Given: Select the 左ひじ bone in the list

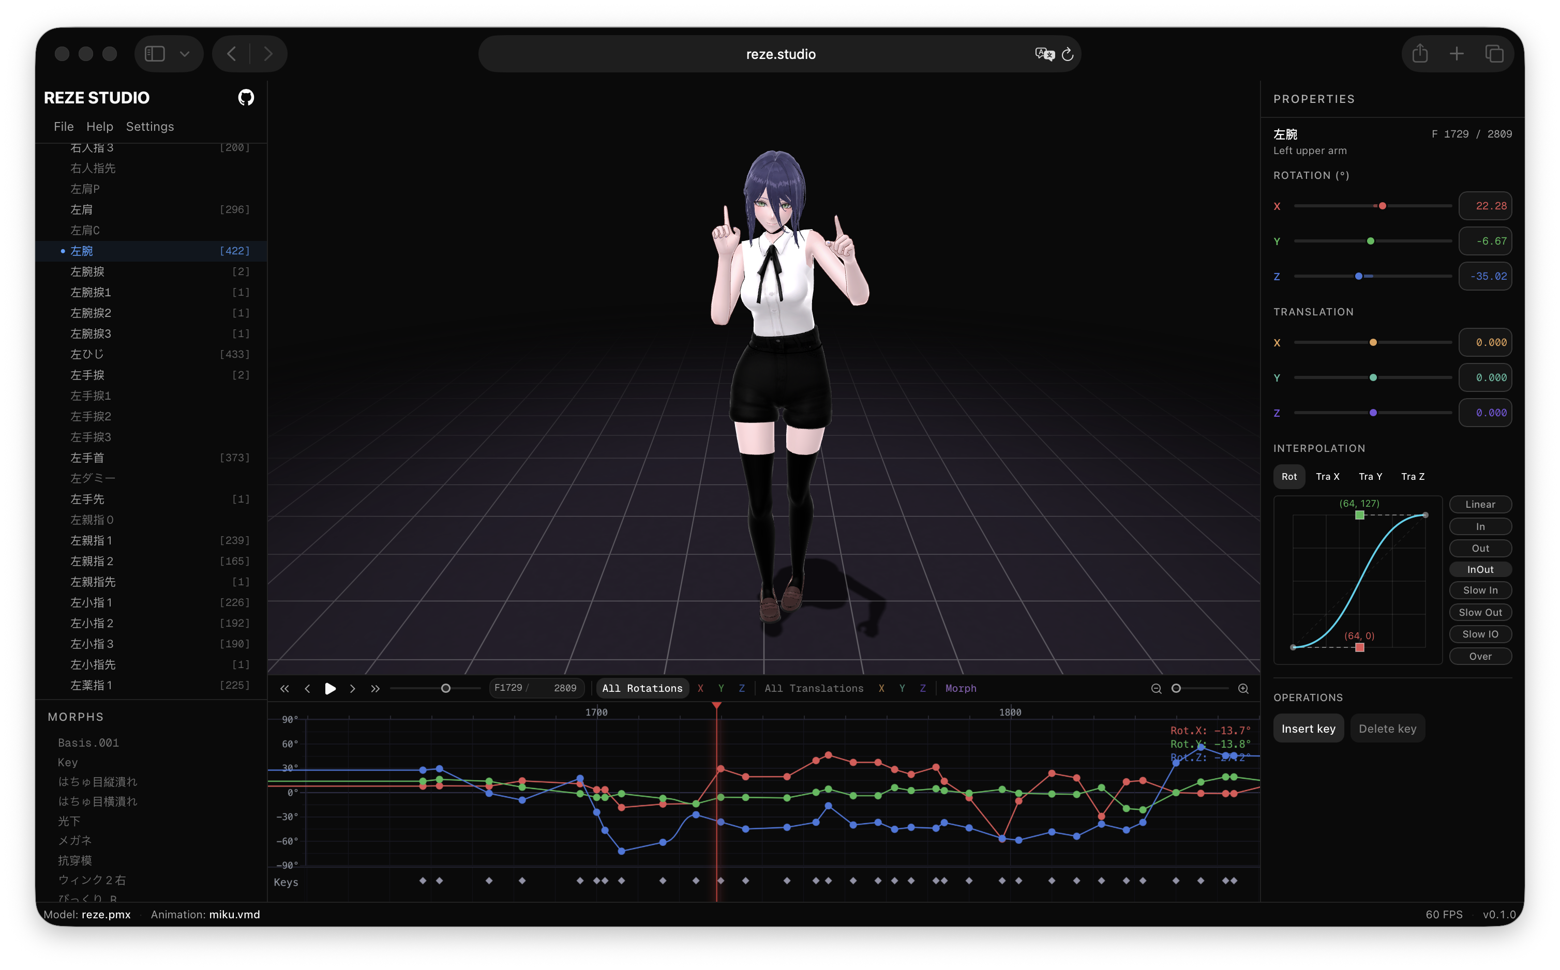Looking at the screenshot, I should 86,354.
